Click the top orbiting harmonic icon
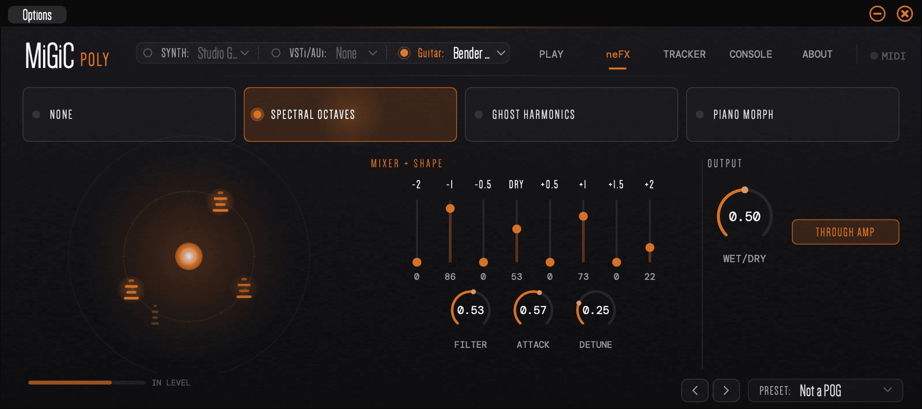The image size is (922, 409). tap(220, 202)
